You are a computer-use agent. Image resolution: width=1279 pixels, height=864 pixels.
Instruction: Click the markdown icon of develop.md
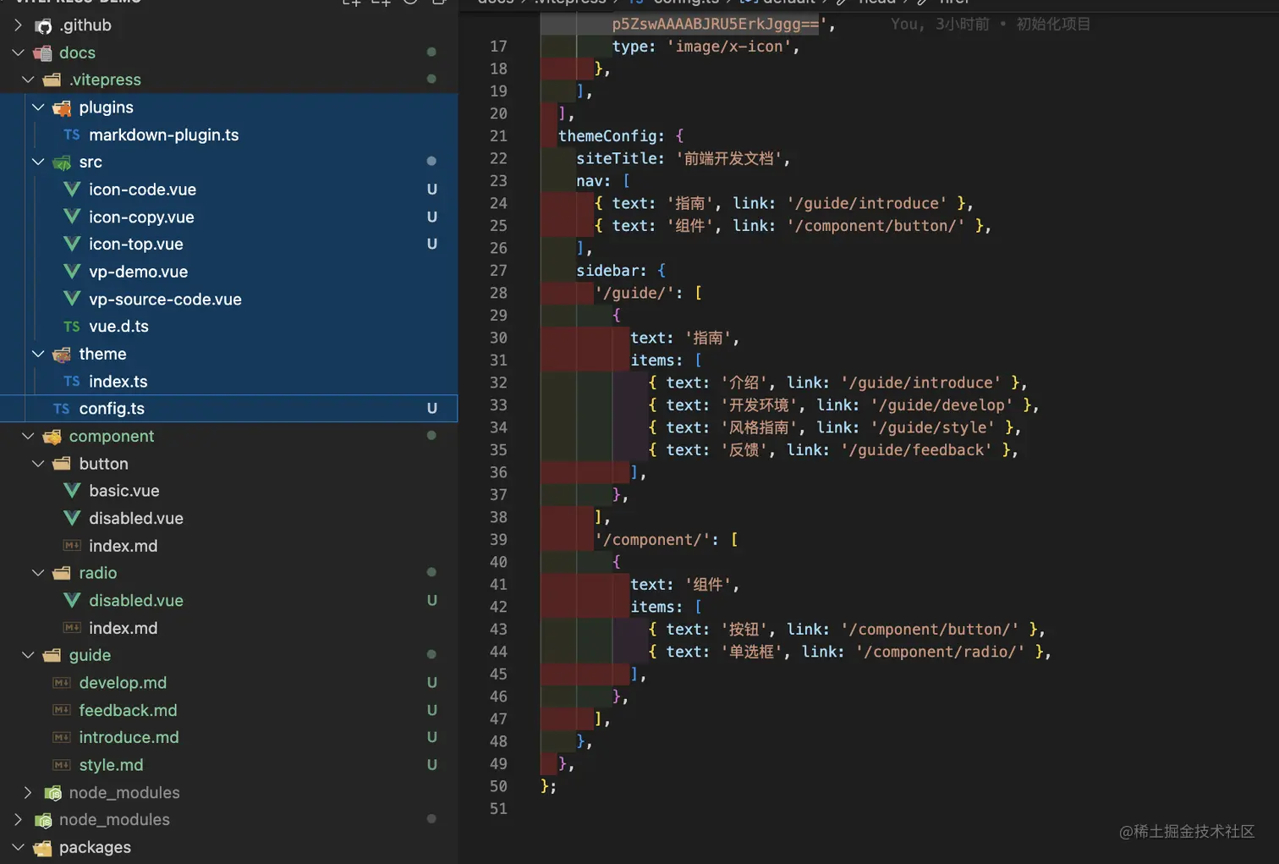tap(62, 683)
